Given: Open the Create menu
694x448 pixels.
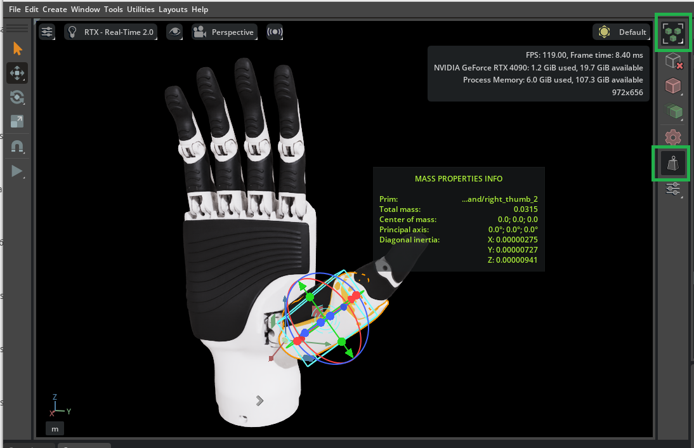Looking at the screenshot, I should pos(55,9).
